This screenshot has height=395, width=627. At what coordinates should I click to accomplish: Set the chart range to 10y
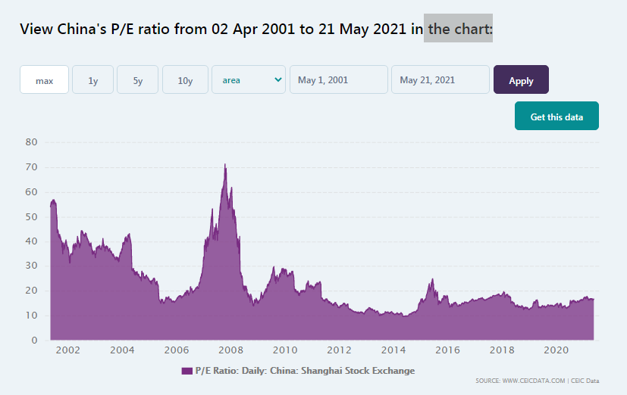[185, 80]
